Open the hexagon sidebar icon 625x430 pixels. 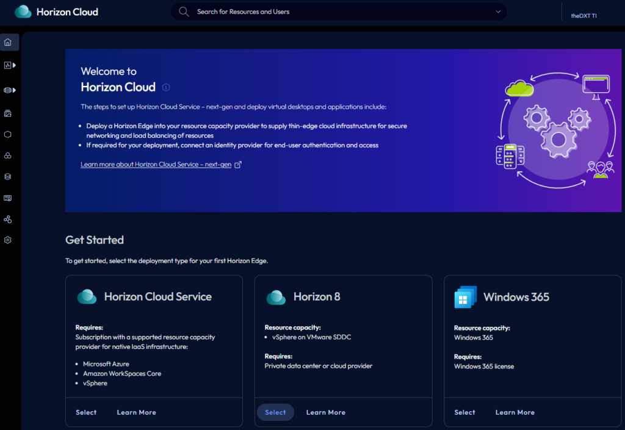tap(7, 135)
